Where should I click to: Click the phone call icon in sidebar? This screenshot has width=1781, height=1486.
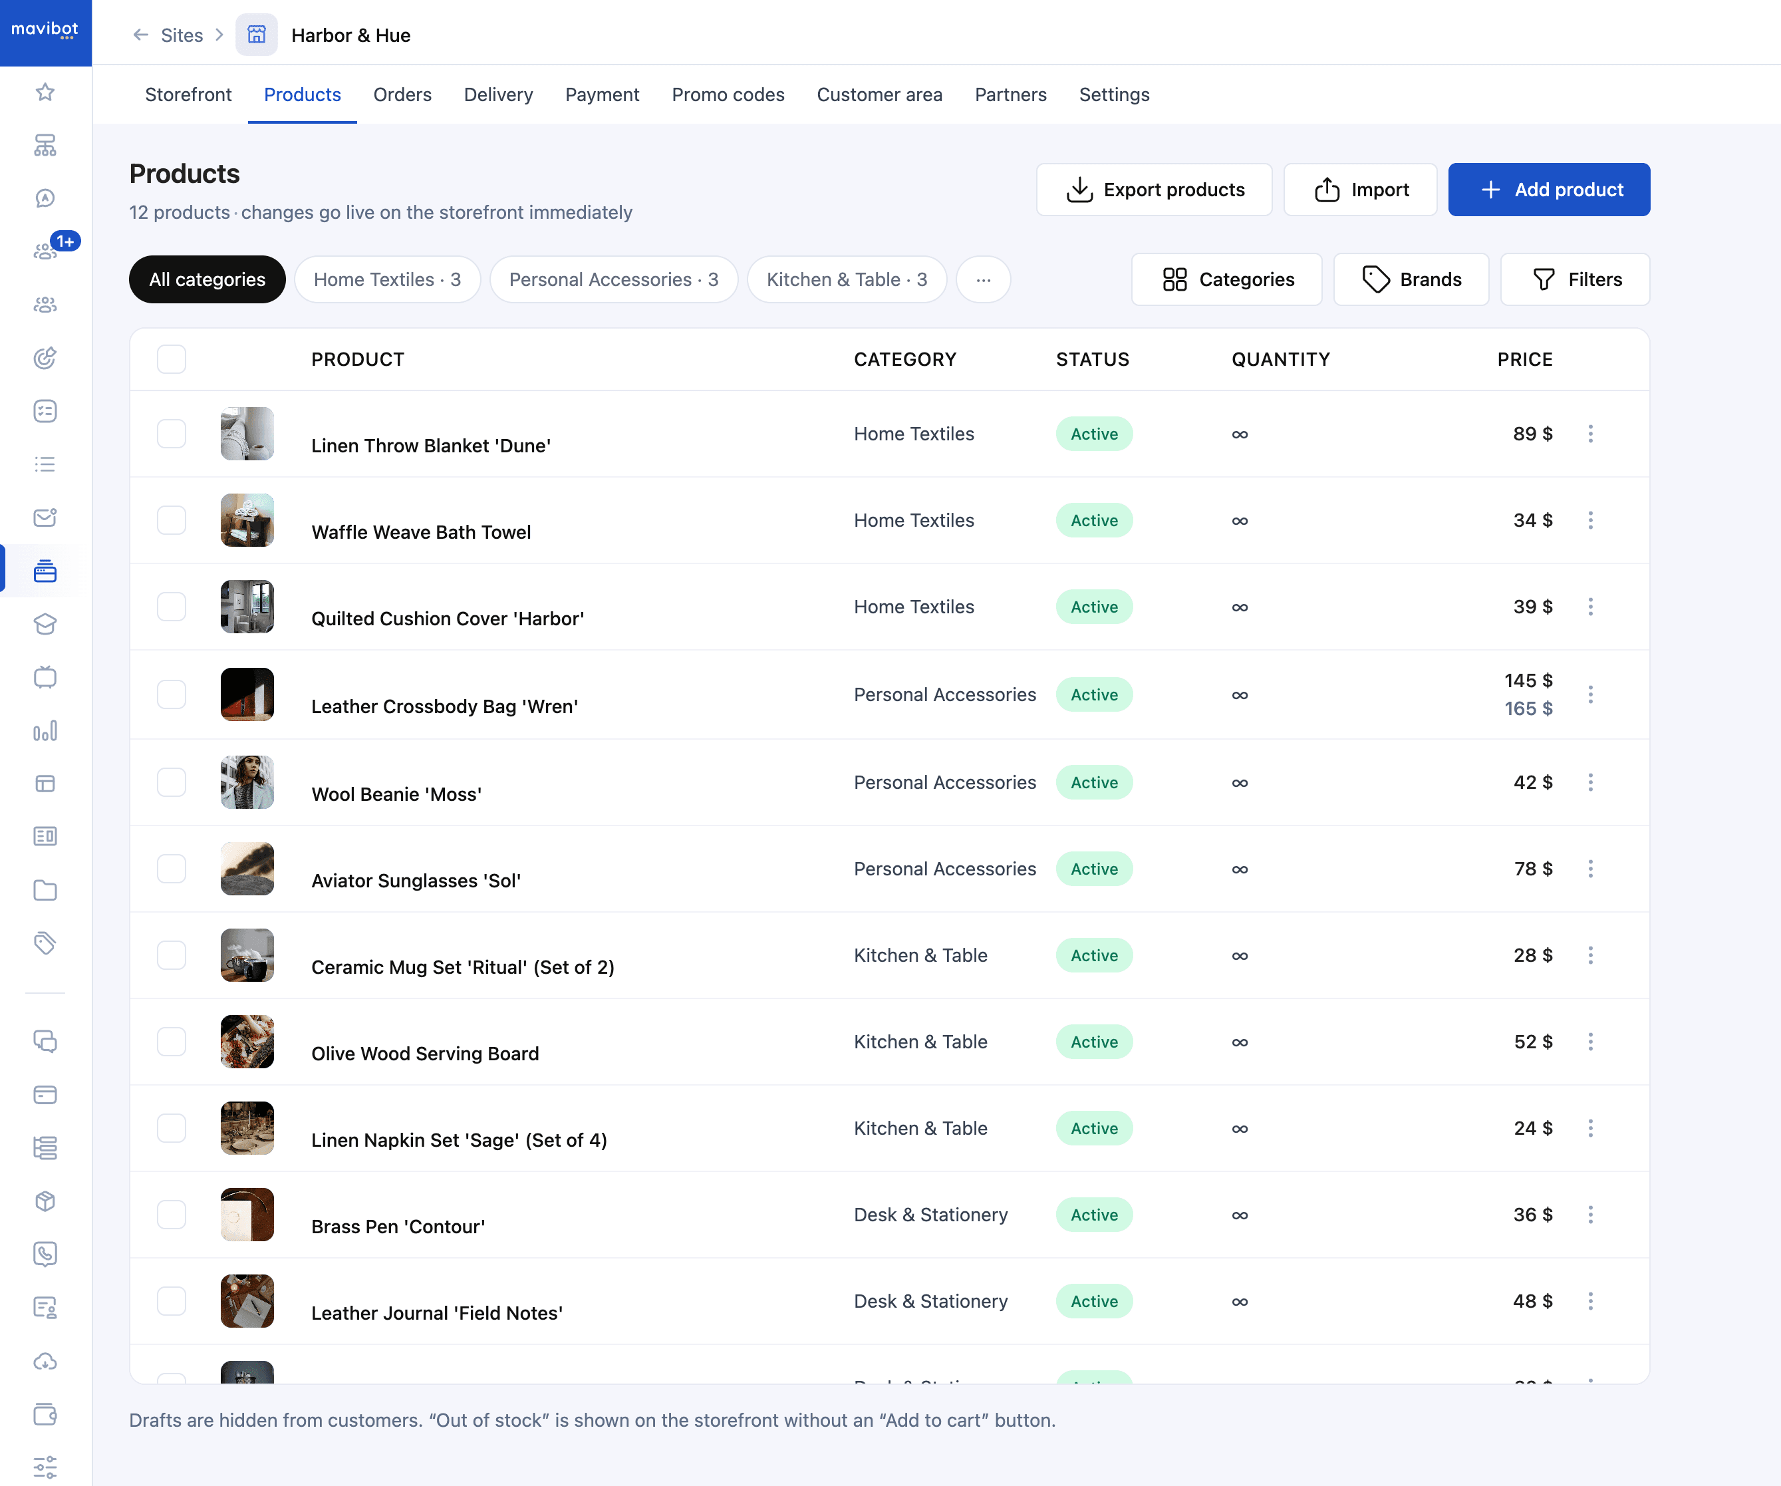[x=45, y=1254]
